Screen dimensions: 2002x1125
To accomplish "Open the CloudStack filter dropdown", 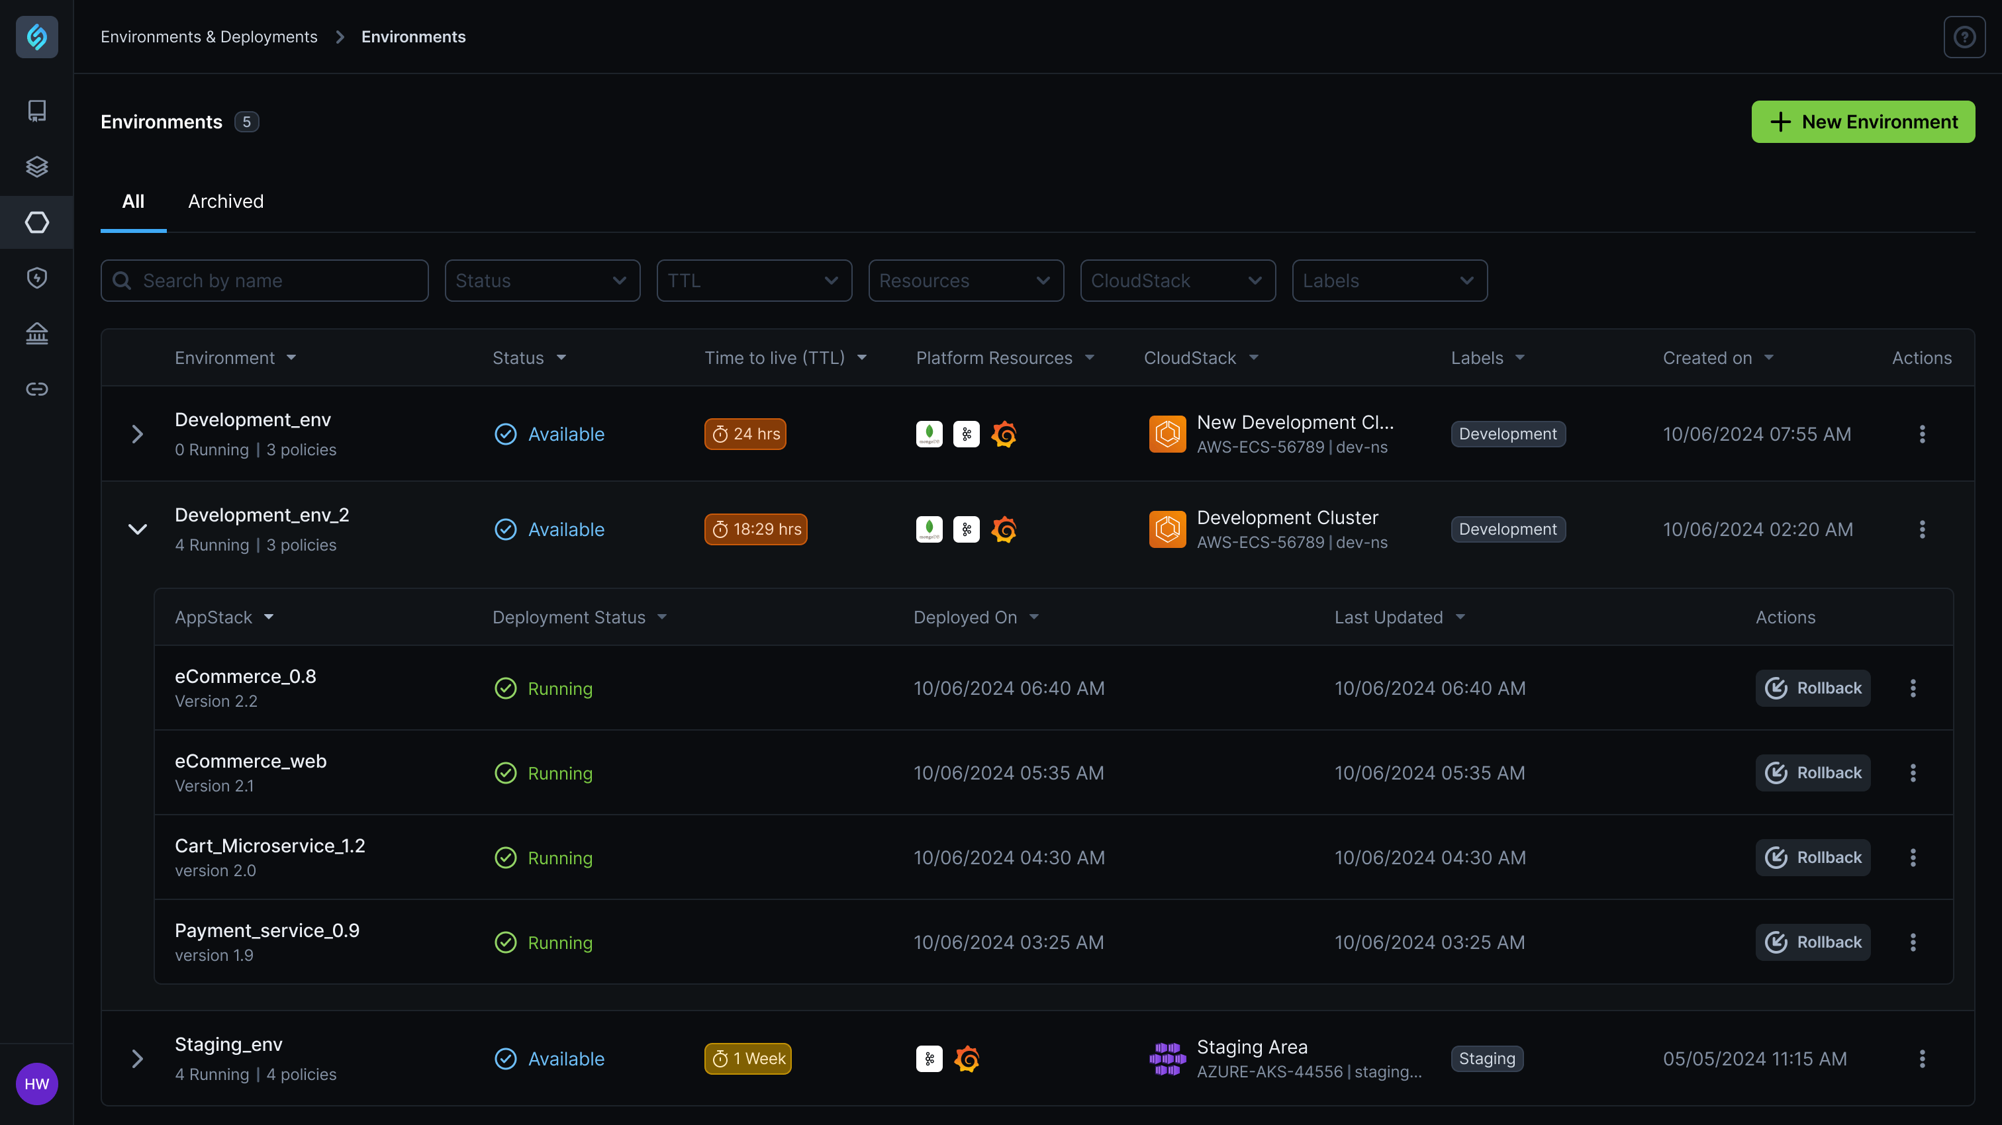I will coord(1177,281).
